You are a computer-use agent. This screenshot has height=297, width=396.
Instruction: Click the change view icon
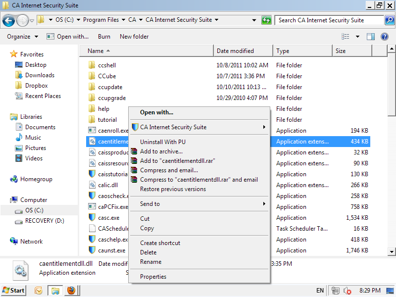(345, 37)
